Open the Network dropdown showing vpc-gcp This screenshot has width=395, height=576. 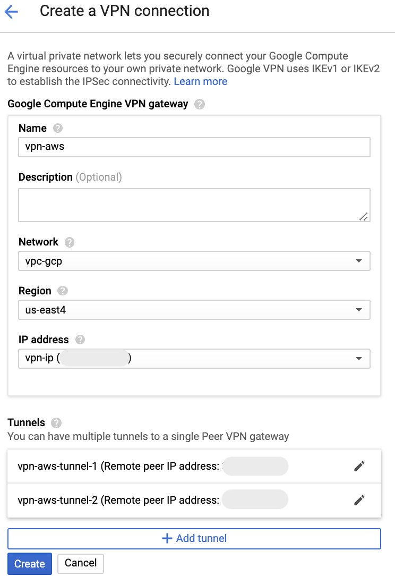(194, 261)
